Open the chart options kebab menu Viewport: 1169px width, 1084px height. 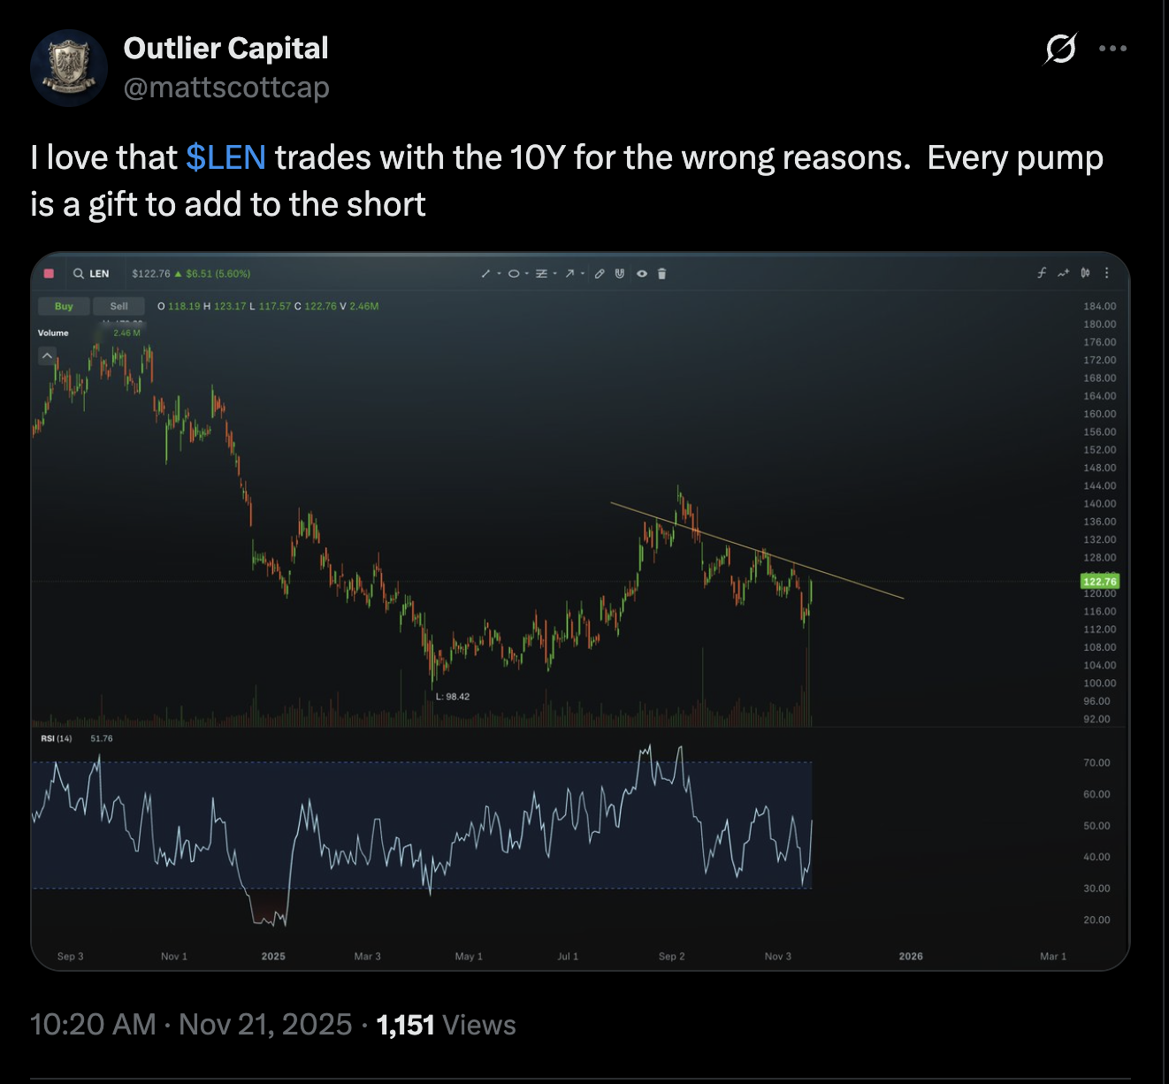coord(1106,273)
